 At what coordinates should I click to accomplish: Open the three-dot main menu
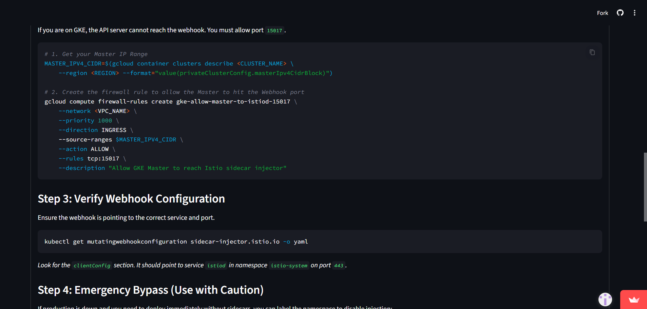click(634, 13)
